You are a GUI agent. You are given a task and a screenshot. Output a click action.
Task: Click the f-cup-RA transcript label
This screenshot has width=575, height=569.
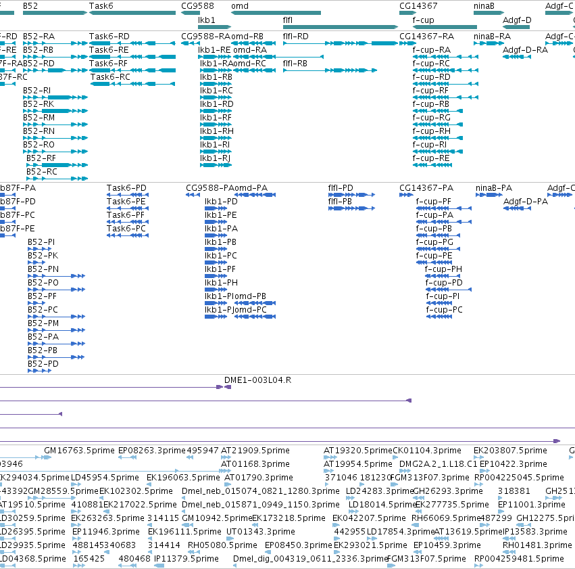432,50
